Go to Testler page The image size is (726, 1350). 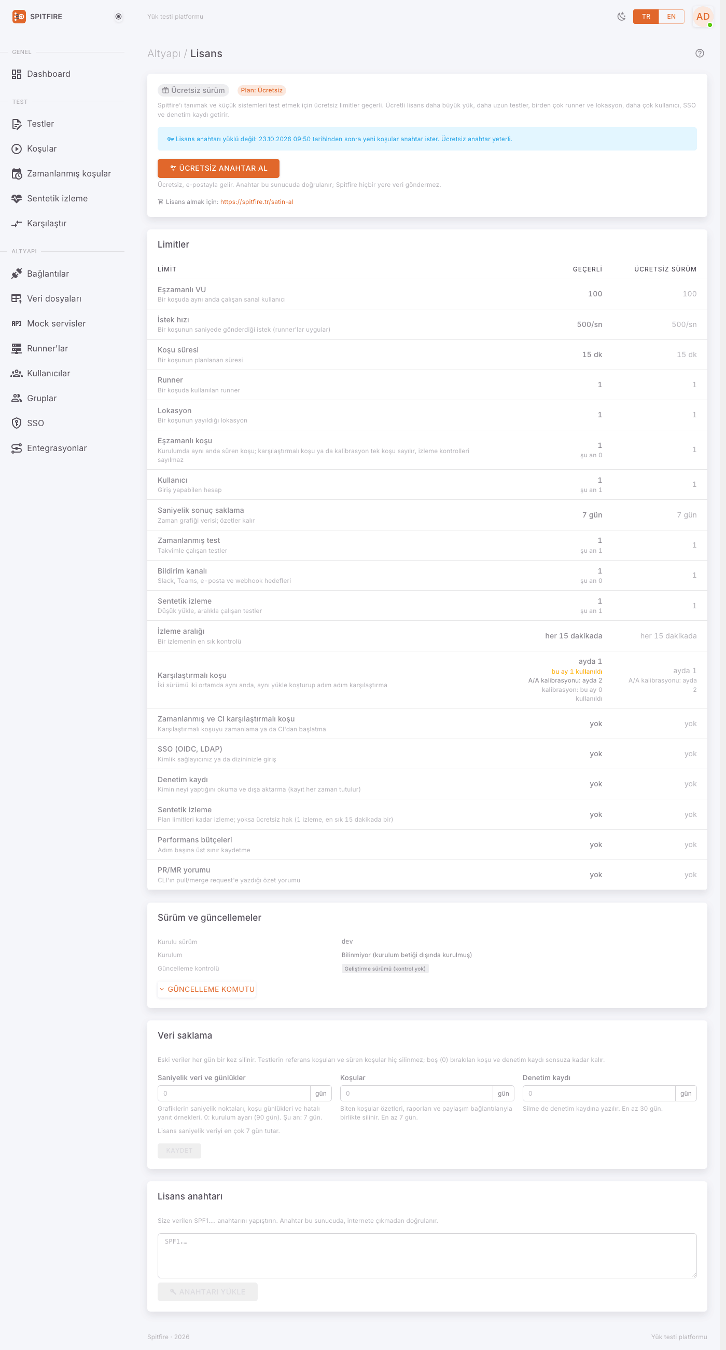(x=40, y=124)
